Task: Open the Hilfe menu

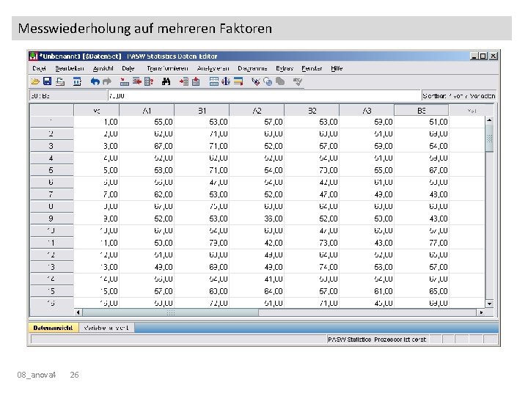Action: pos(337,68)
